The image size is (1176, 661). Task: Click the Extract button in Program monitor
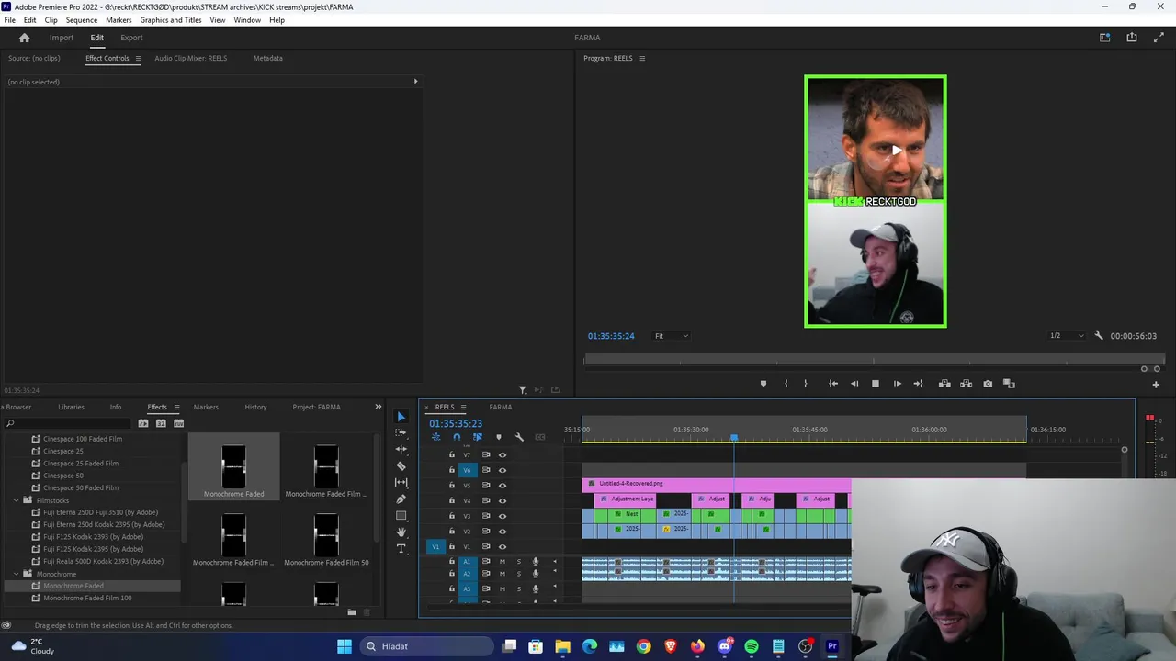click(x=966, y=384)
